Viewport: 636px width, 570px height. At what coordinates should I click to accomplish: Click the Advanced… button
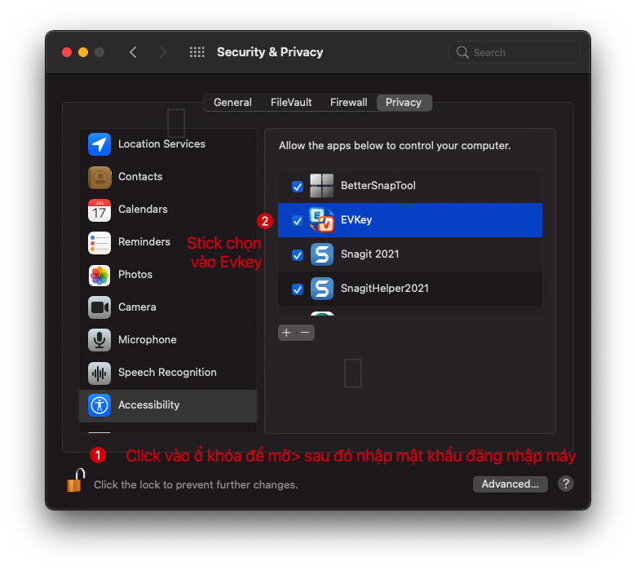pyautogui.click(x=510, y=484)
